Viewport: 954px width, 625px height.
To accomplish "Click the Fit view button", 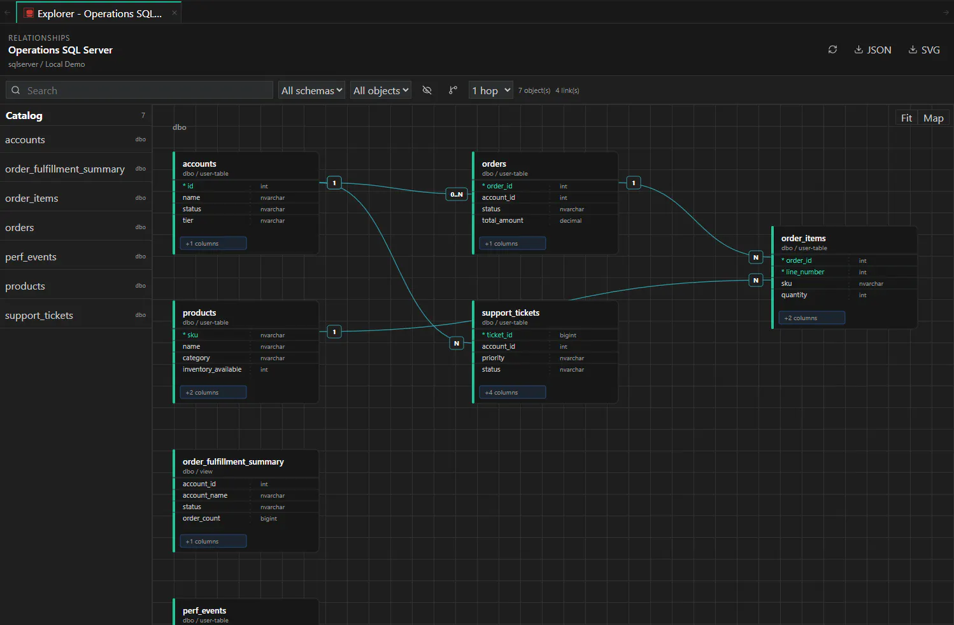I will point(906,118).
